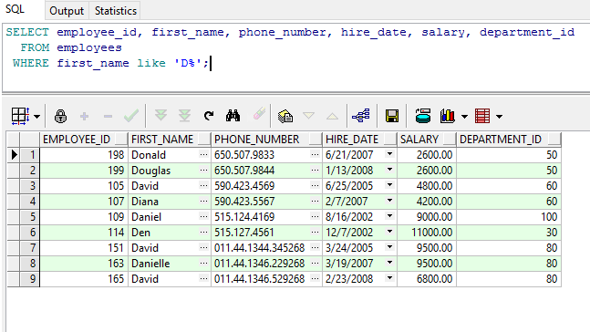
Task: Select row number 5 header
Action: (x=30, y=217)
